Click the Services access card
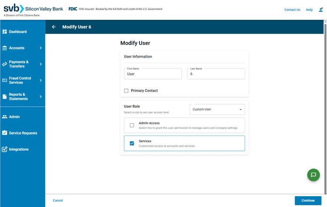This screenshot has width=327, height=207. pos(184,143)
